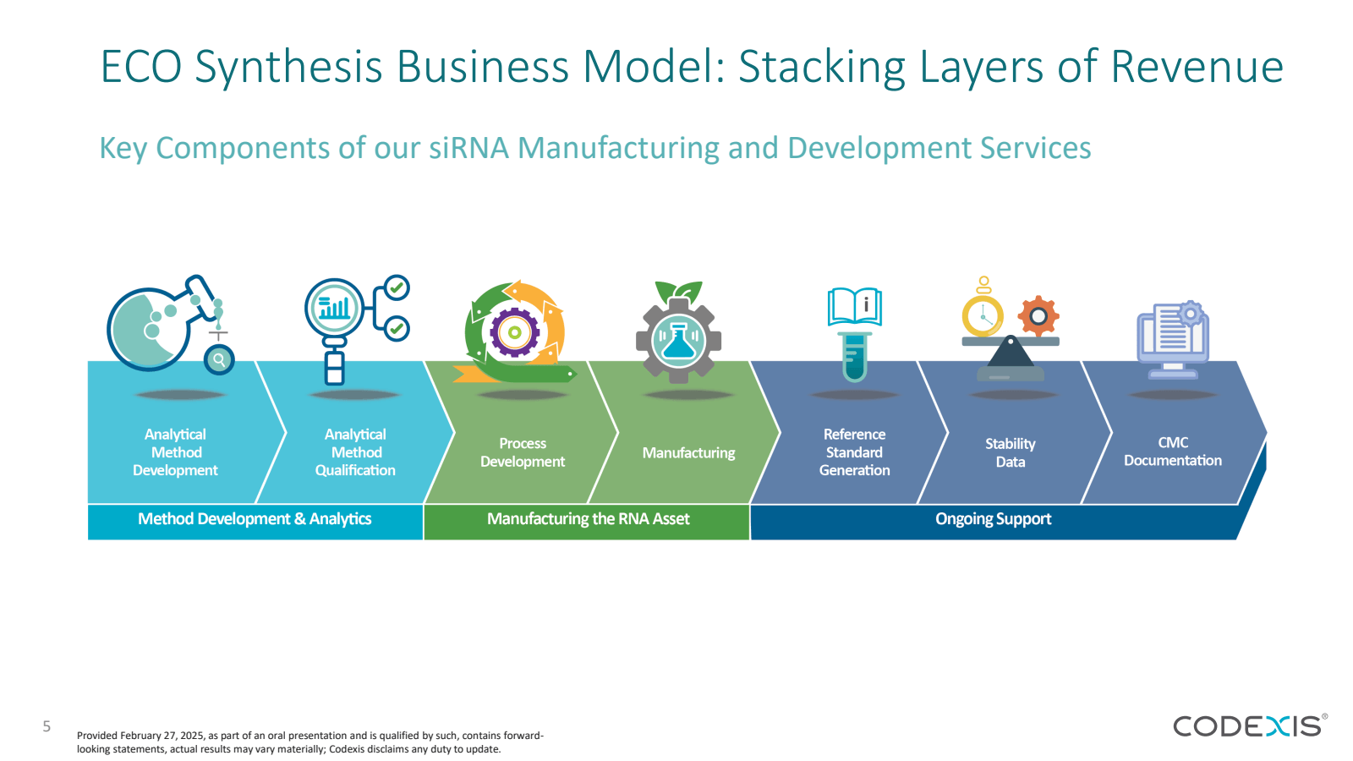Select the Analytical Method Qualification label
The image size is (1353, 761).
pyautogui.click(x=355, y=452)
